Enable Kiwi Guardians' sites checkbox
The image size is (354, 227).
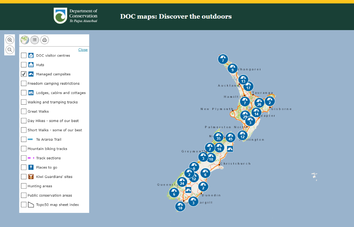click(24, 177)
